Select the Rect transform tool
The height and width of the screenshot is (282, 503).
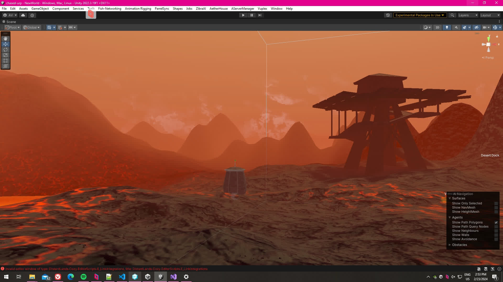click(6, 61)
